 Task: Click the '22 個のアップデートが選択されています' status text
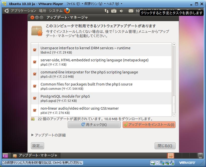coord(70,119)
